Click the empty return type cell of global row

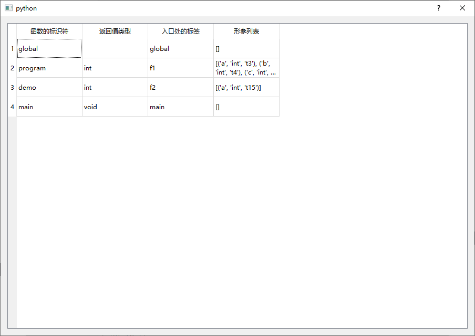pyautogui.click(x=115, y=48)
